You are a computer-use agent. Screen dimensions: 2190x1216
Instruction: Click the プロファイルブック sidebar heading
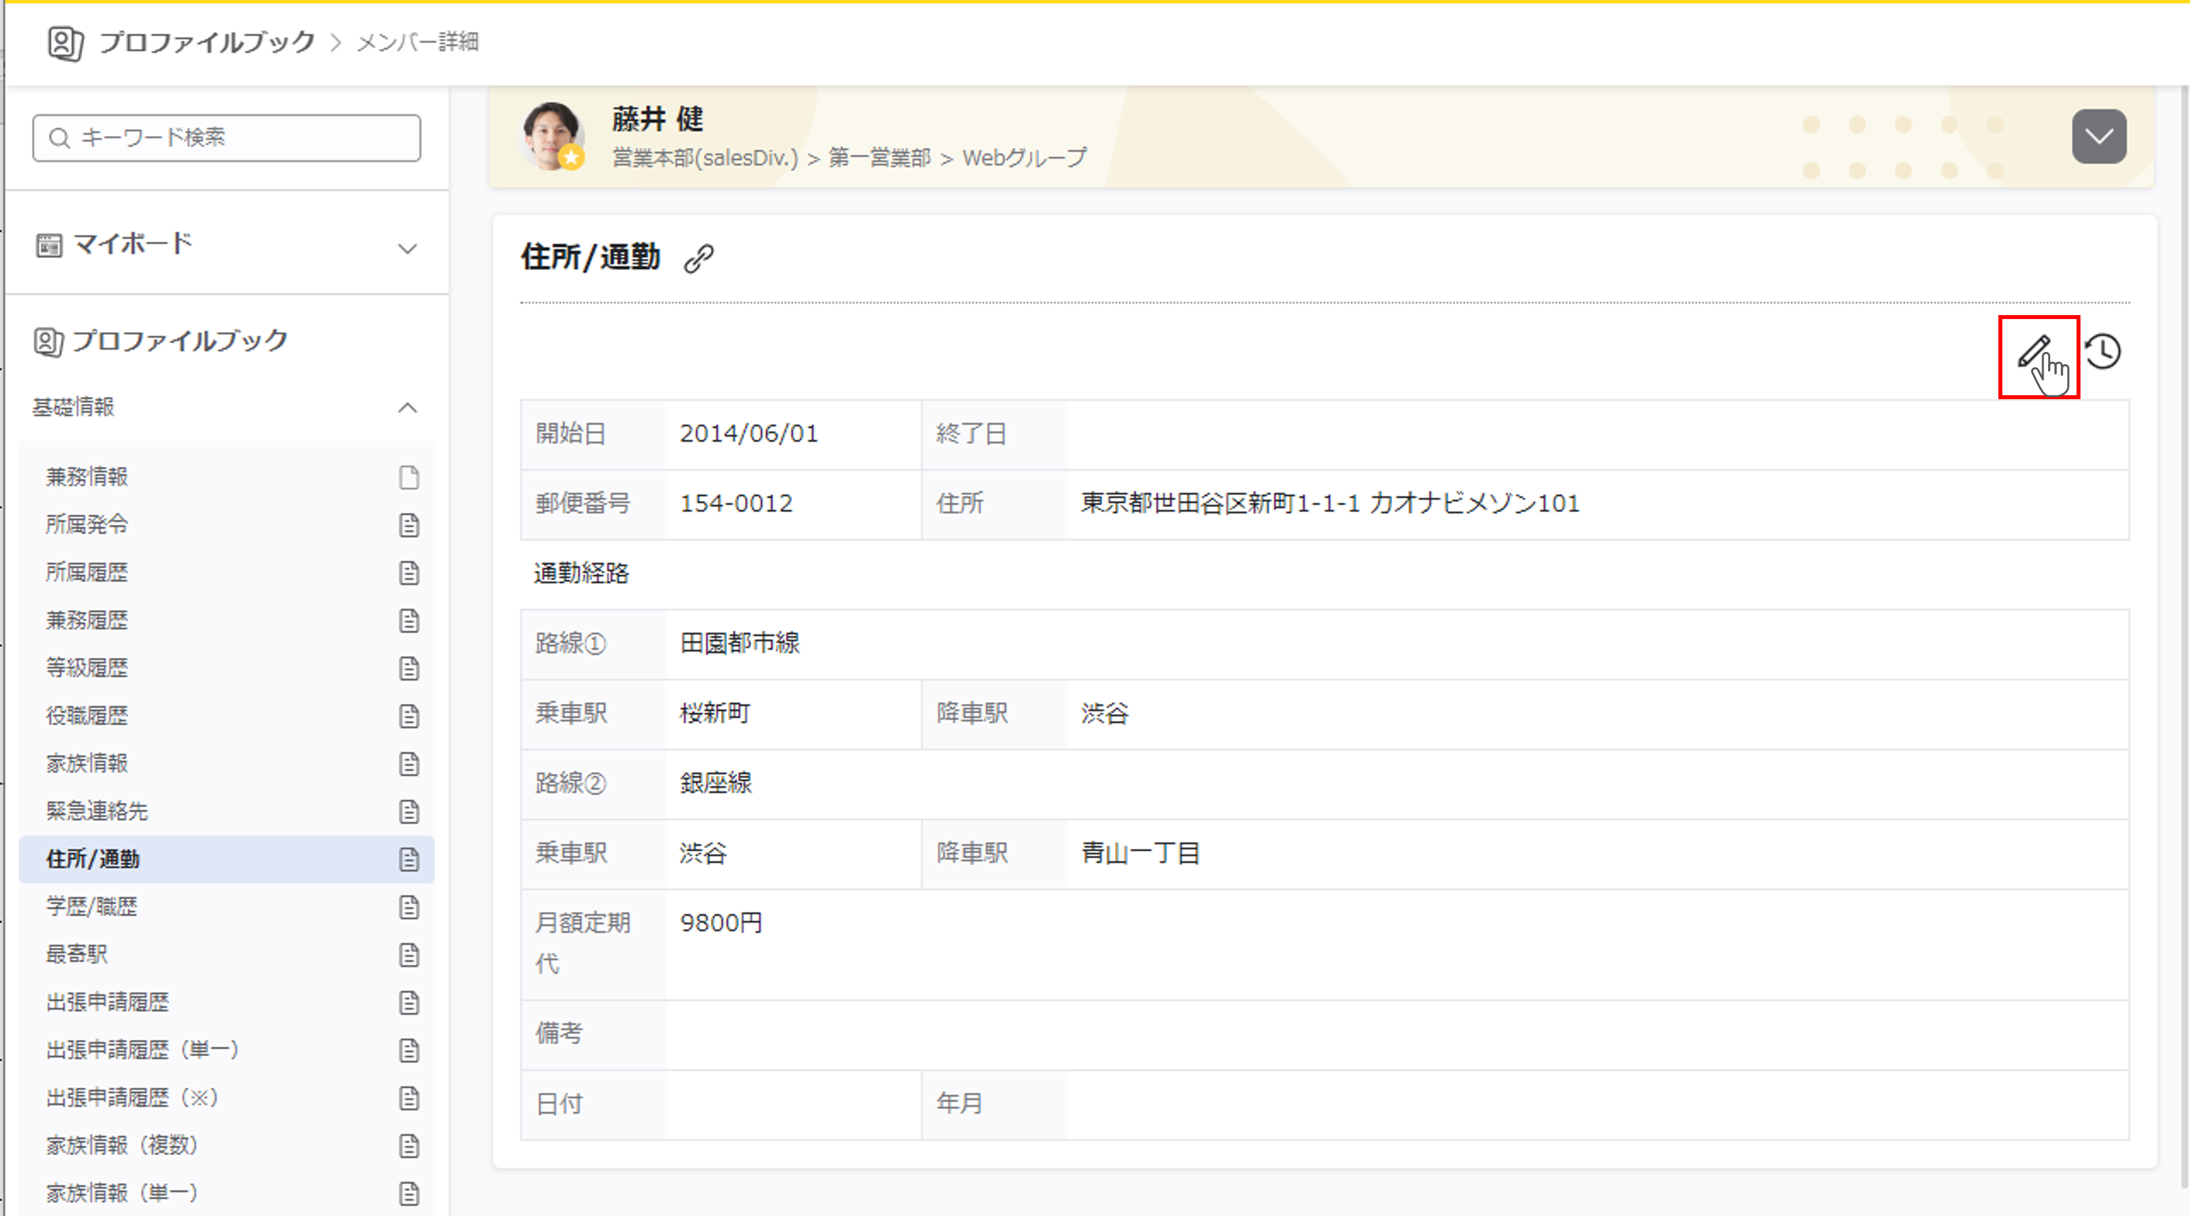tap(179, 341)
